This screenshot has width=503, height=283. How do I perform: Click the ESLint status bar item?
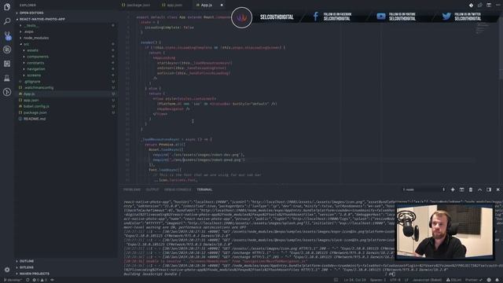[x=453, y=280]
